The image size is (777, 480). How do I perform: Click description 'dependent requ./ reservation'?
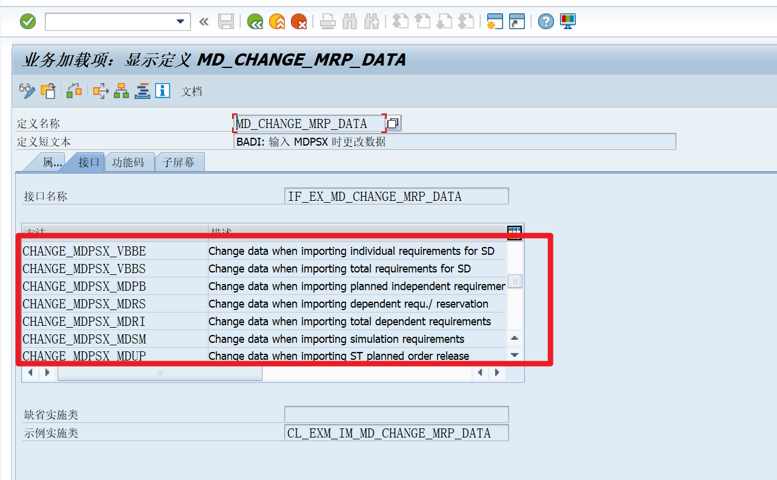click(419, 304)
